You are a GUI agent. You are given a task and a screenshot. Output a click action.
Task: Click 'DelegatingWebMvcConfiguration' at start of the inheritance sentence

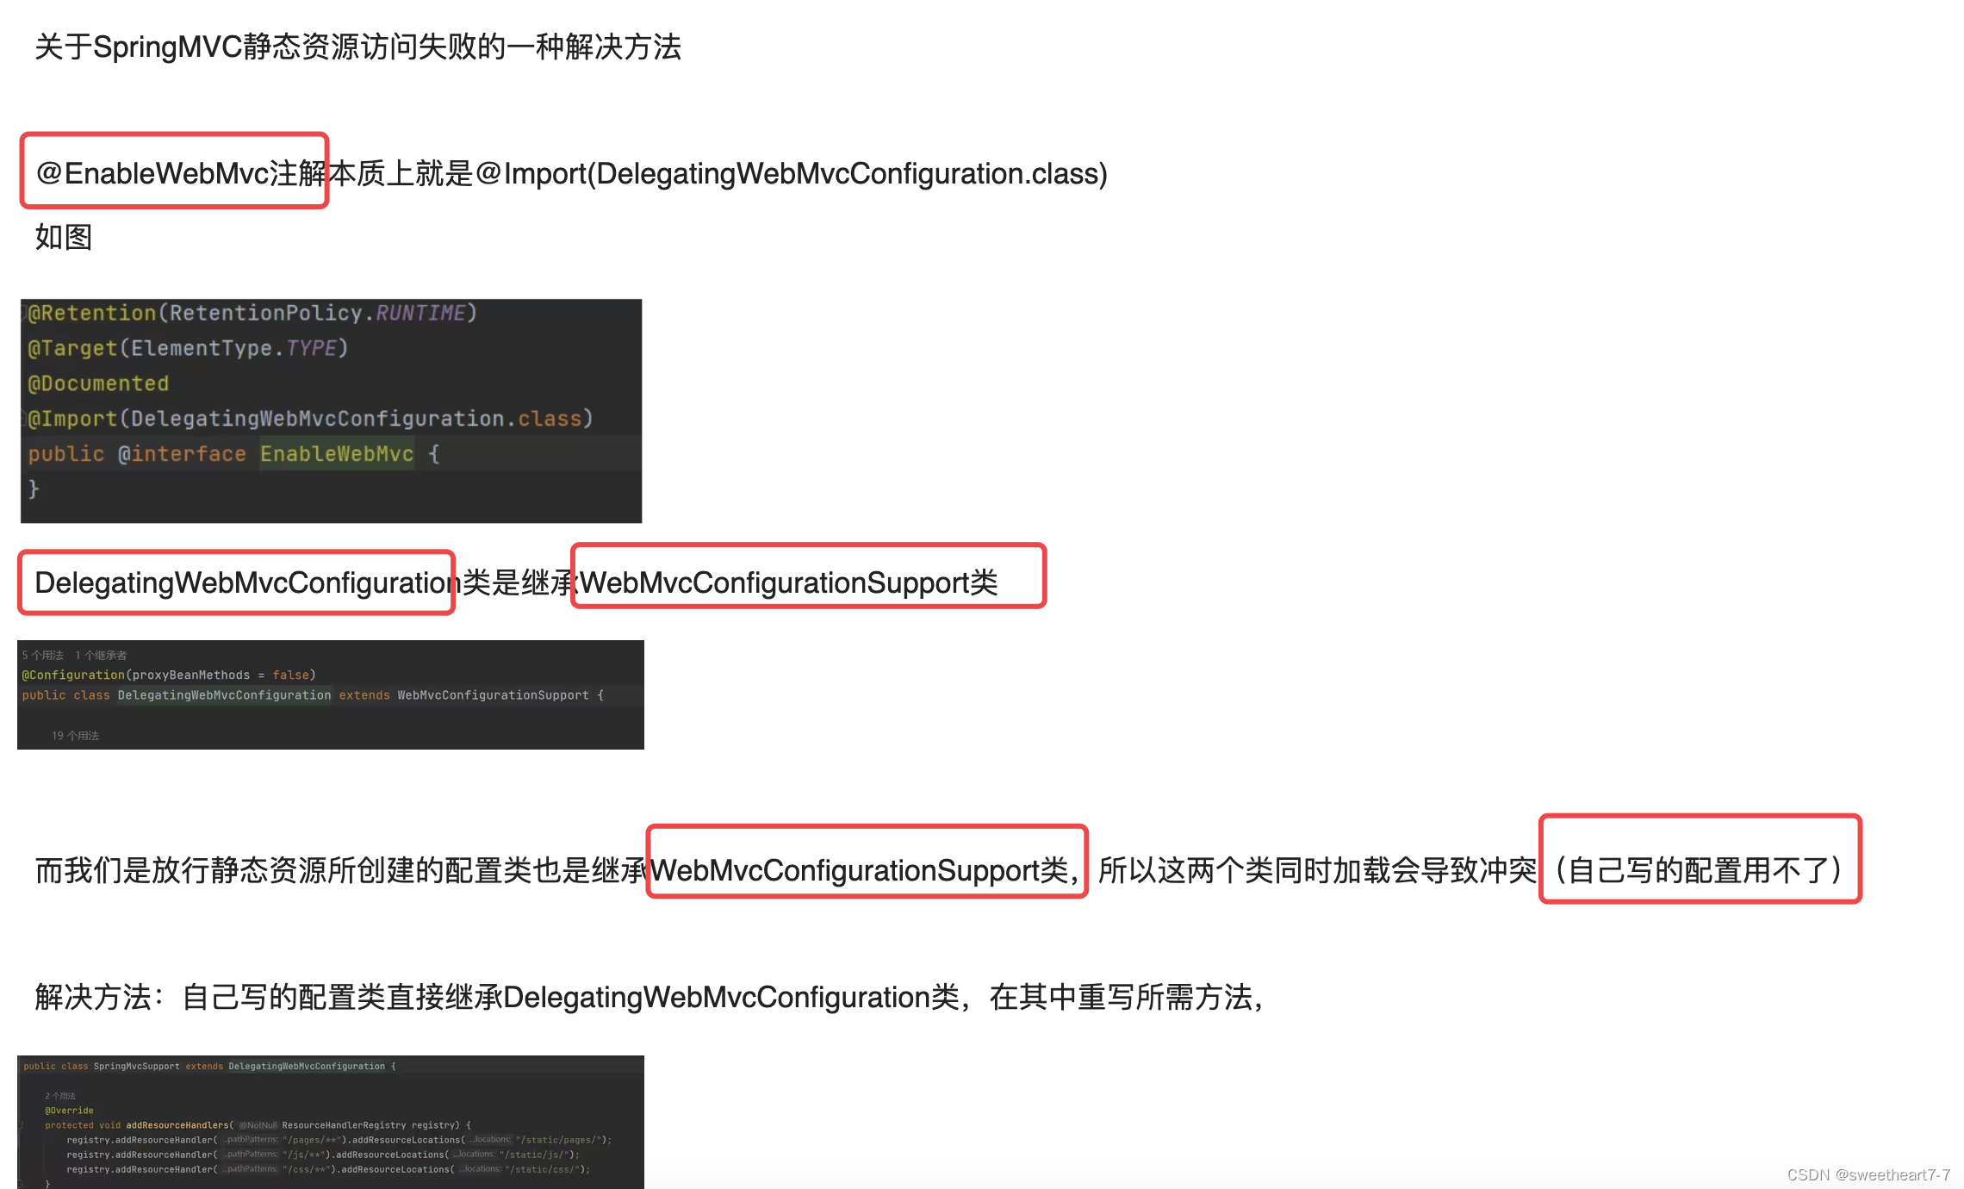click(247, 582)
